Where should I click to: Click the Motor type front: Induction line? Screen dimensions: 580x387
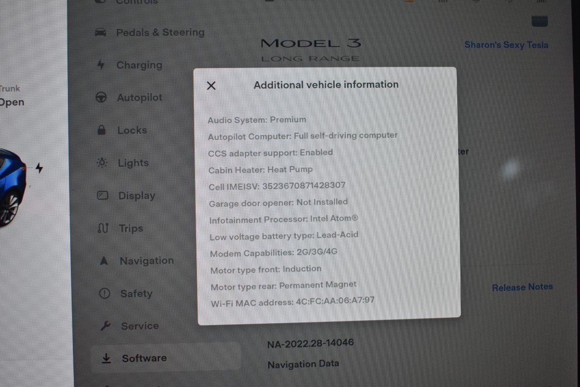point(266,270)
